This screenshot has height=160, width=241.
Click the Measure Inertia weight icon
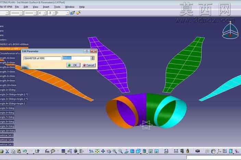(188, 151)
